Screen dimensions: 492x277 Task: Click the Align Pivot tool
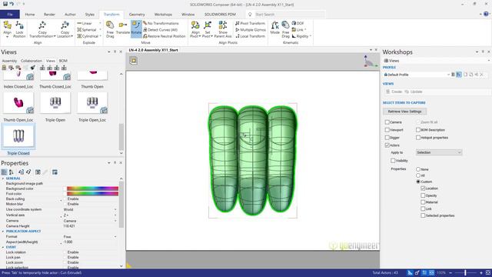point(195,29)
